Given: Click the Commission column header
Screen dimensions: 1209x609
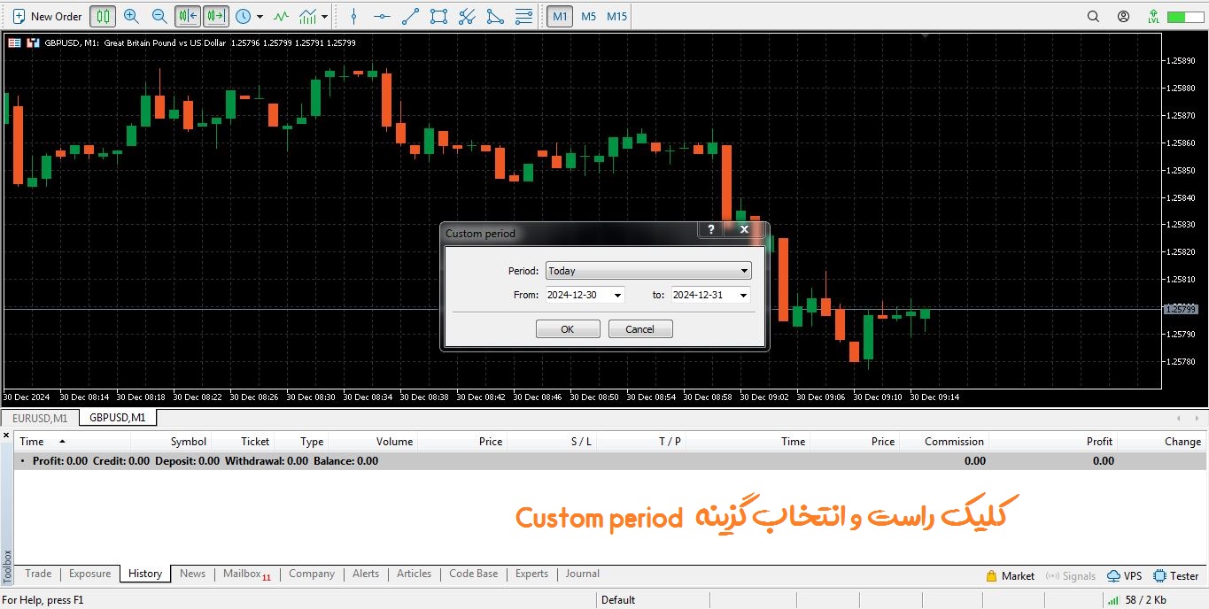Looking at the screenshot, I should [943, 441].
